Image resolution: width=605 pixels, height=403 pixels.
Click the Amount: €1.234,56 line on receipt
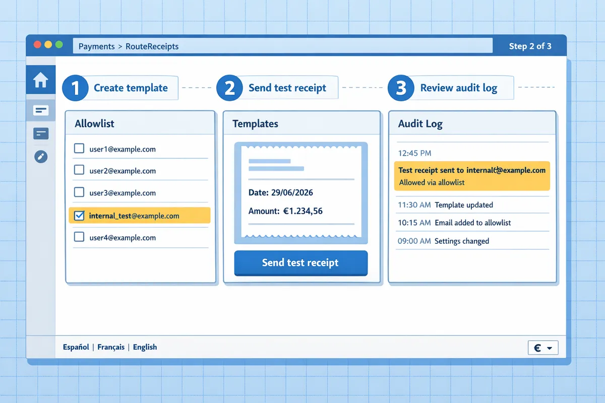tap(286, 212)
